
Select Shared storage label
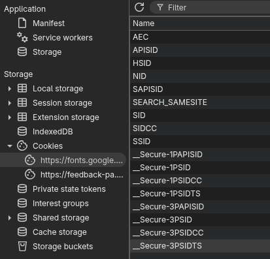(61, 218)
